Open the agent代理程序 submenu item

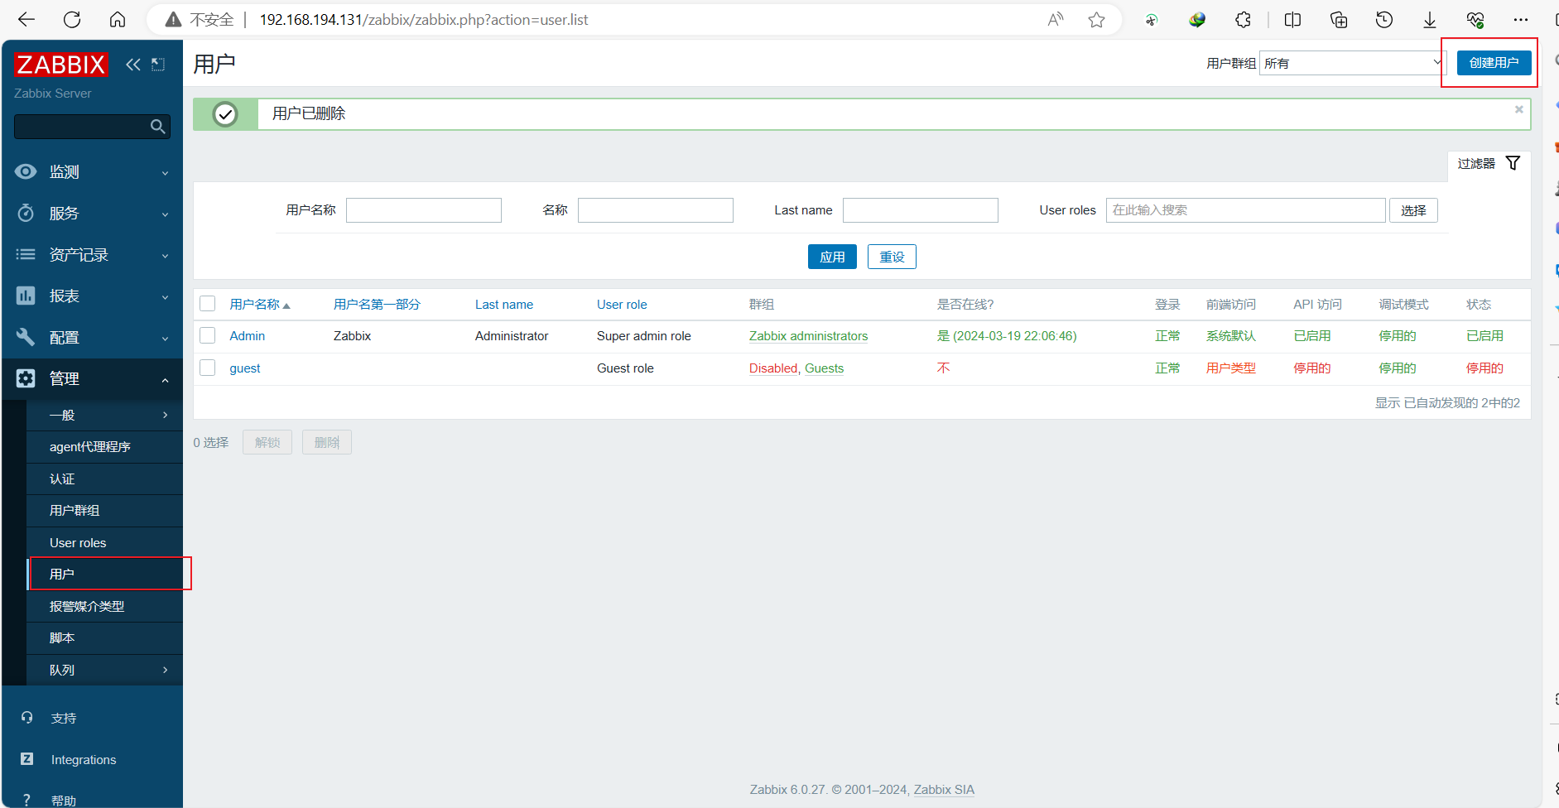(104, 447)
